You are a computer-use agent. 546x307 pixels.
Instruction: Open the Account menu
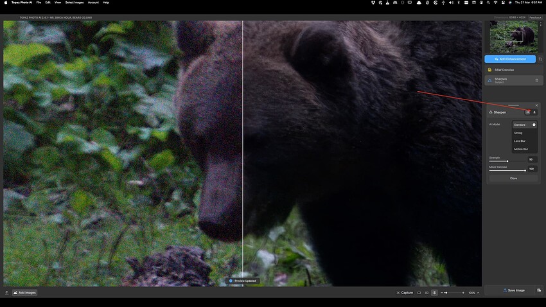coord(93,3)
